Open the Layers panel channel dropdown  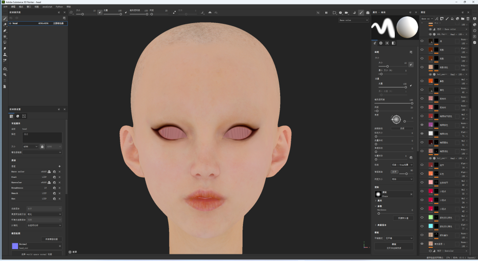tap(427, 19)
